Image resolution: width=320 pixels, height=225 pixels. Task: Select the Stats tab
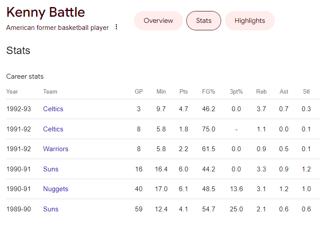pyautogui.click(x=204, y=21)
